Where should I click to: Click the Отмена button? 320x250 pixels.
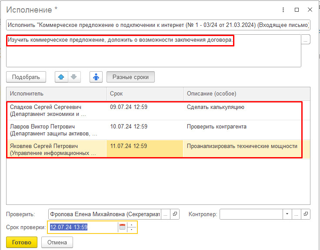(57, 242)
